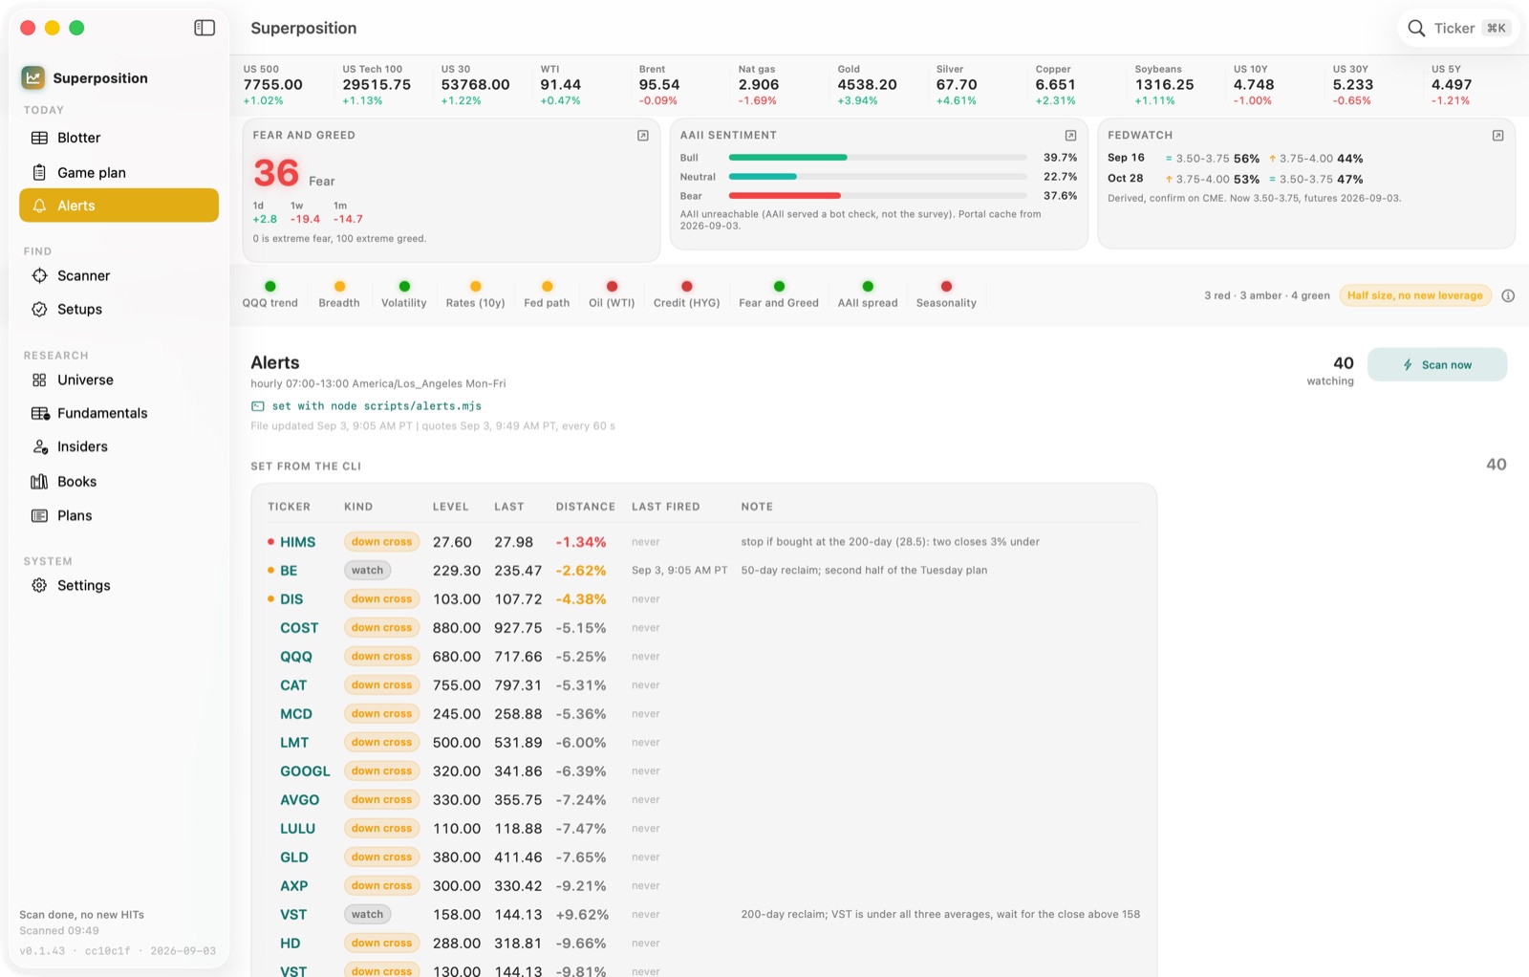Open the GOOGL ticker link

[305, 771]
